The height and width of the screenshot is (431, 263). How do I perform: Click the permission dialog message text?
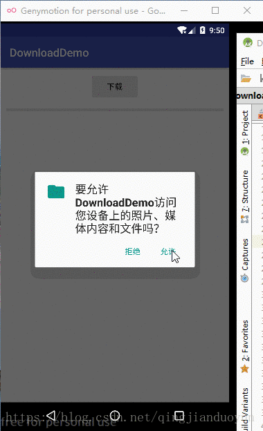tap(126, 209)
